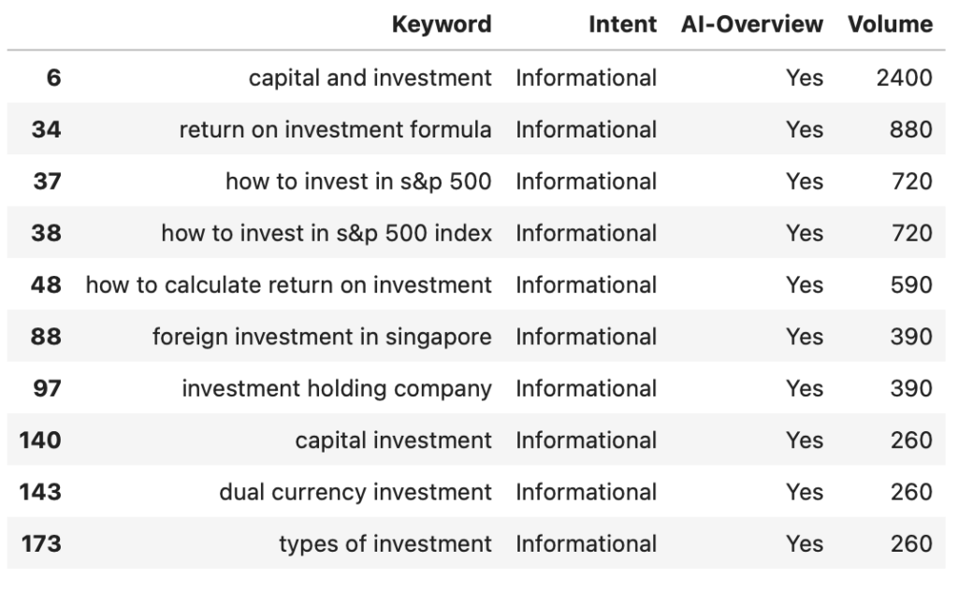Screen dimensions: 958x591
Task: Click row index 6
Action: [53, 79]
